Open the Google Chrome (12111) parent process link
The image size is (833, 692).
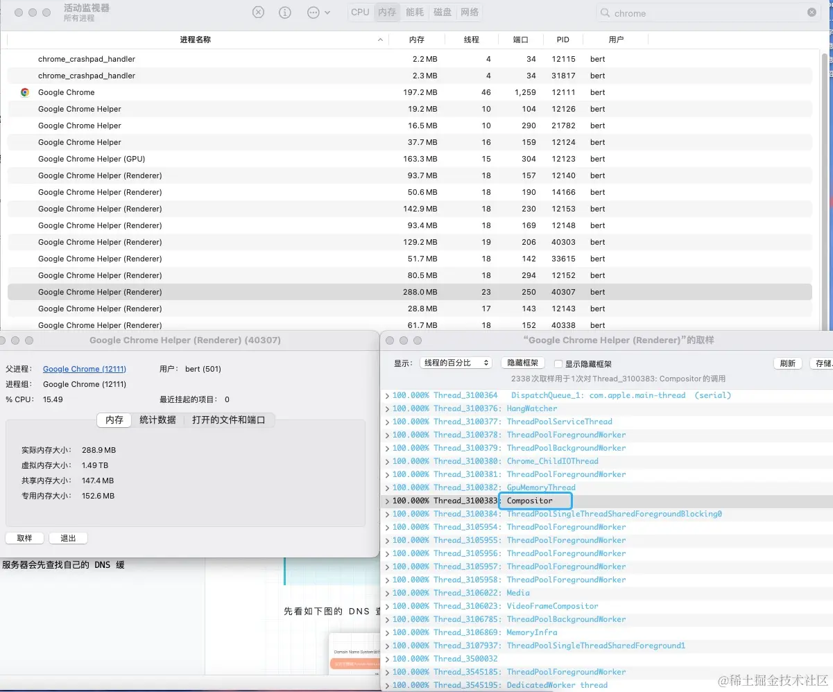(x=85, y=369)
